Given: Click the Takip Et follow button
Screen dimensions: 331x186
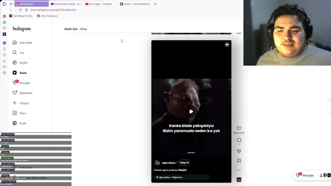Looking at the screenshot, I should pyautogui.click(x=184, y=163).
